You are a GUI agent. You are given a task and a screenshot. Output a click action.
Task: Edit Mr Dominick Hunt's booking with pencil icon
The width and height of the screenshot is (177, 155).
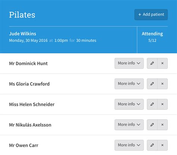(152, 63)
